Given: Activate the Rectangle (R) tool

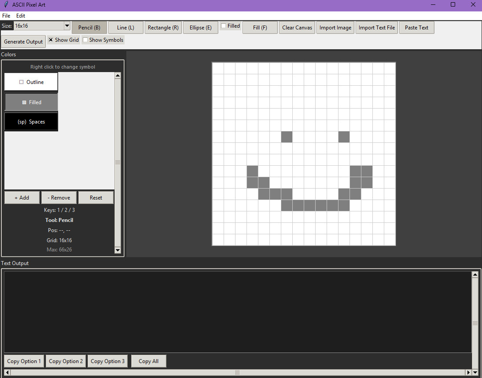Looking at the screenshot, I should 163,28.
